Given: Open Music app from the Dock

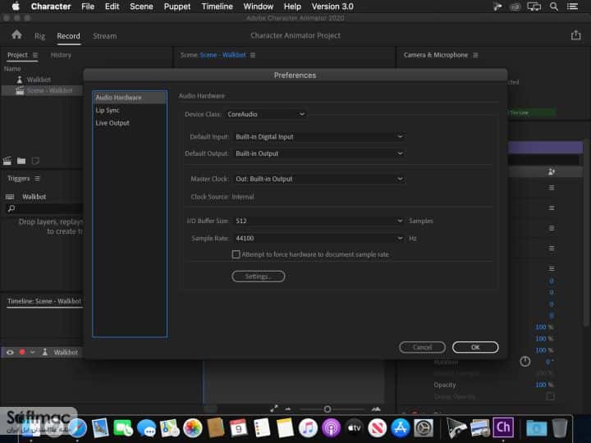Looking at the screenshot, I should coord(308,428).
